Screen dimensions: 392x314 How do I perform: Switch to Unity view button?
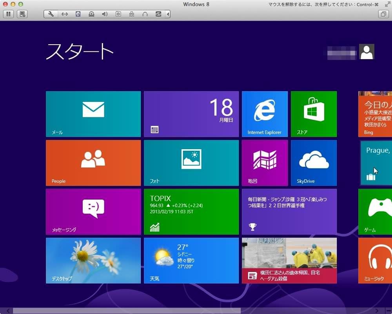click(383, 14)
